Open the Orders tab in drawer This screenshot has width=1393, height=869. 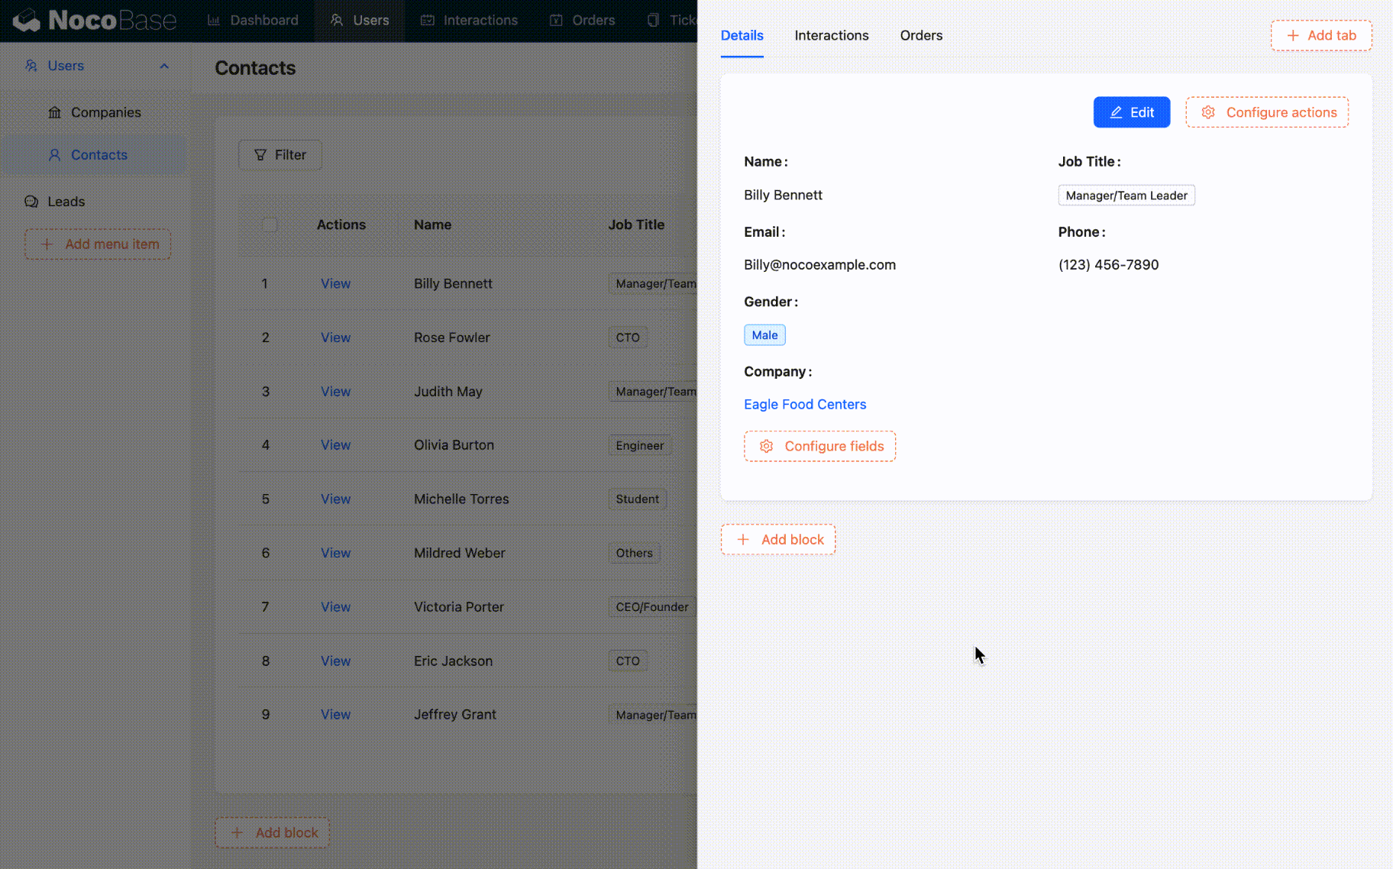920,35
